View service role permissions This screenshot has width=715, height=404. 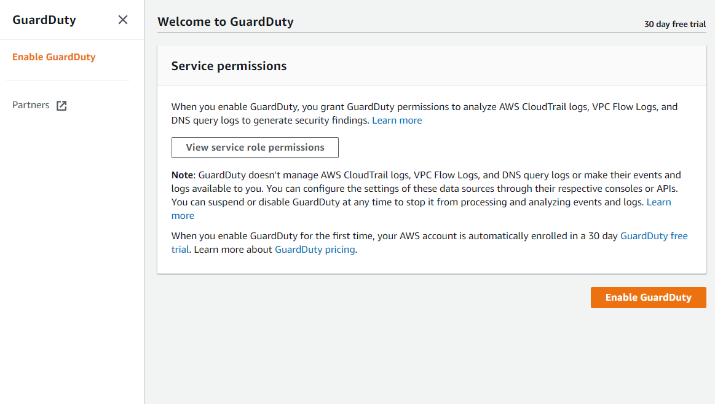pyautogui.click(x=255, y=148)
